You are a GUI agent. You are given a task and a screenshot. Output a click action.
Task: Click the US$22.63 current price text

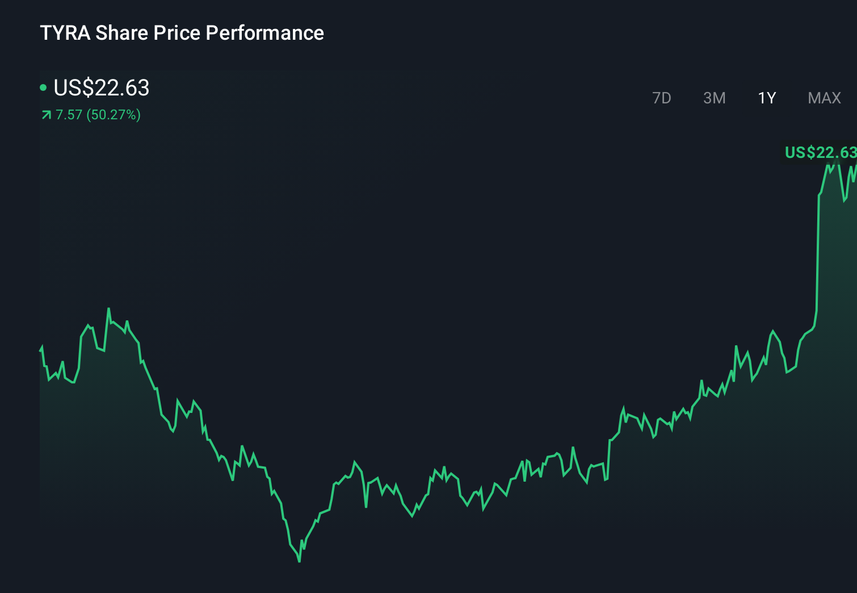[x=101, y=88]
